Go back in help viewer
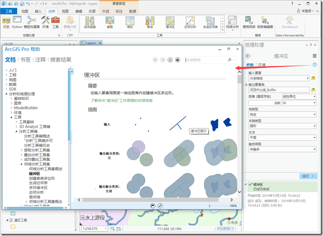323x236 pixels. (x=156, y=60)
